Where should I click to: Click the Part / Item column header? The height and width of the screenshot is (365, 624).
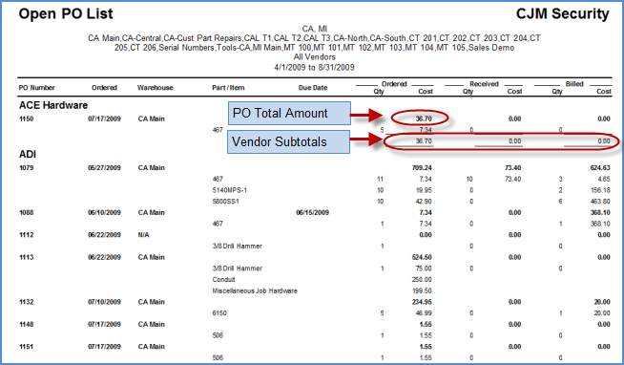coord(228,88)
